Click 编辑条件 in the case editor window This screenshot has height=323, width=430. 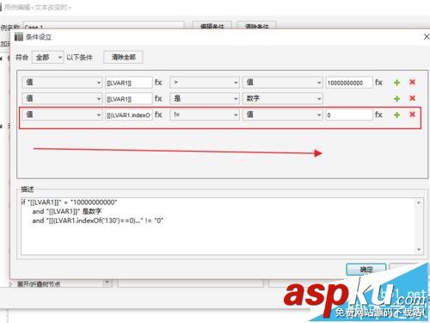click(212, 26)
